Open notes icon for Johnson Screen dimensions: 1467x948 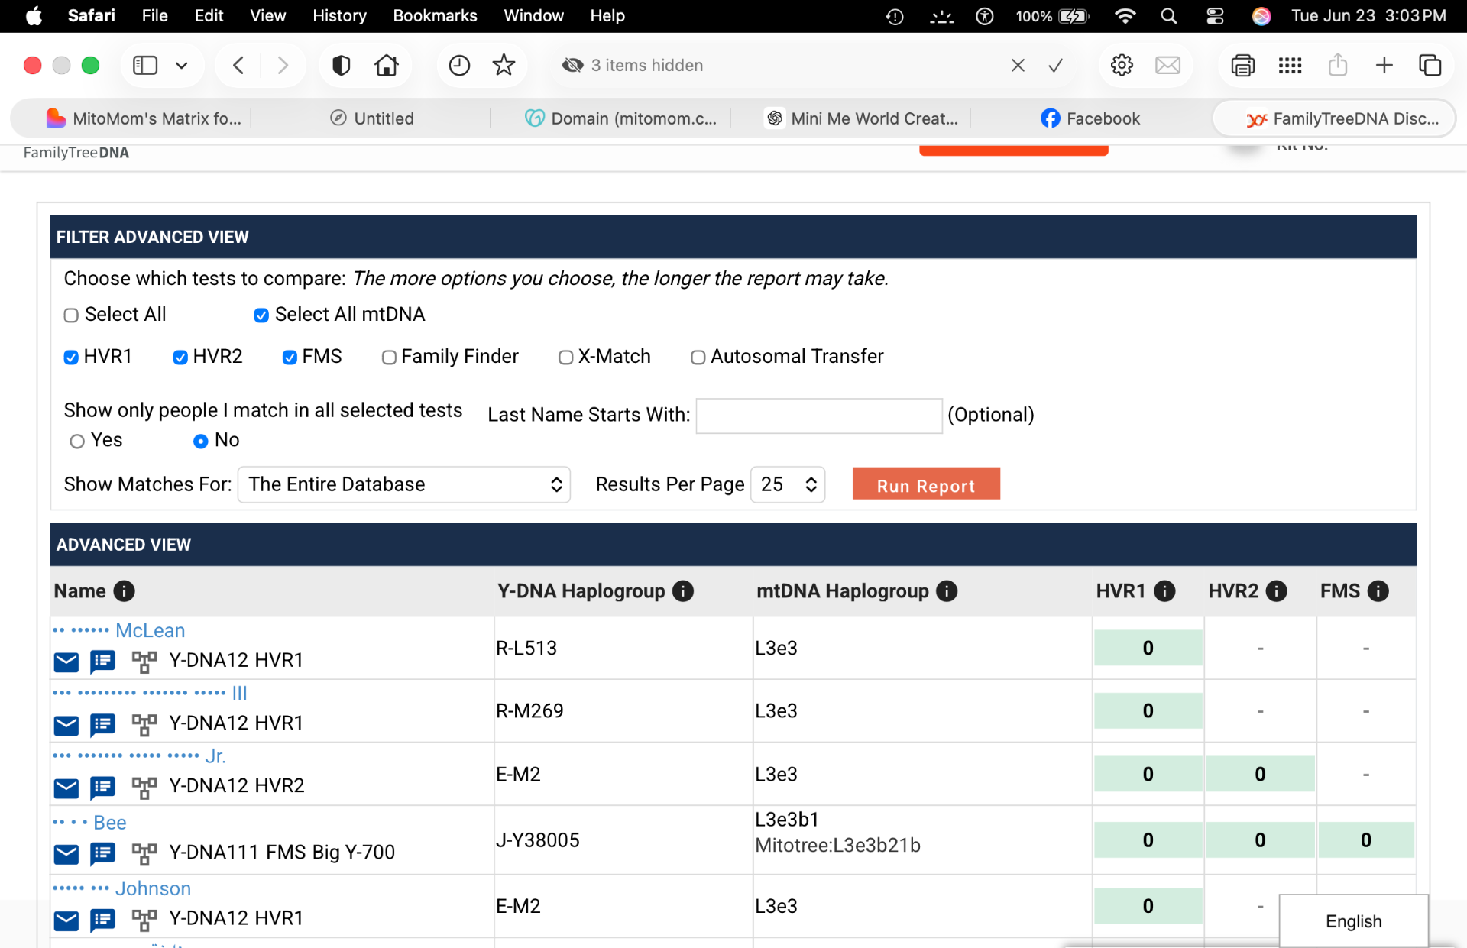(x=102, y=920)
